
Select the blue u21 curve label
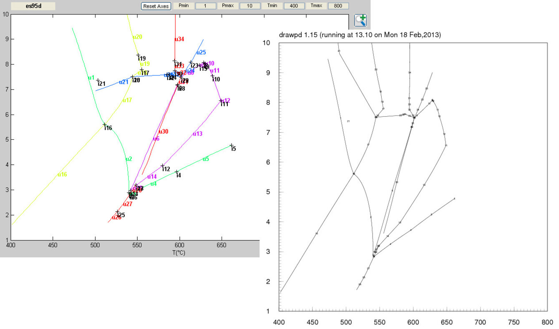(x=123, y=82)
